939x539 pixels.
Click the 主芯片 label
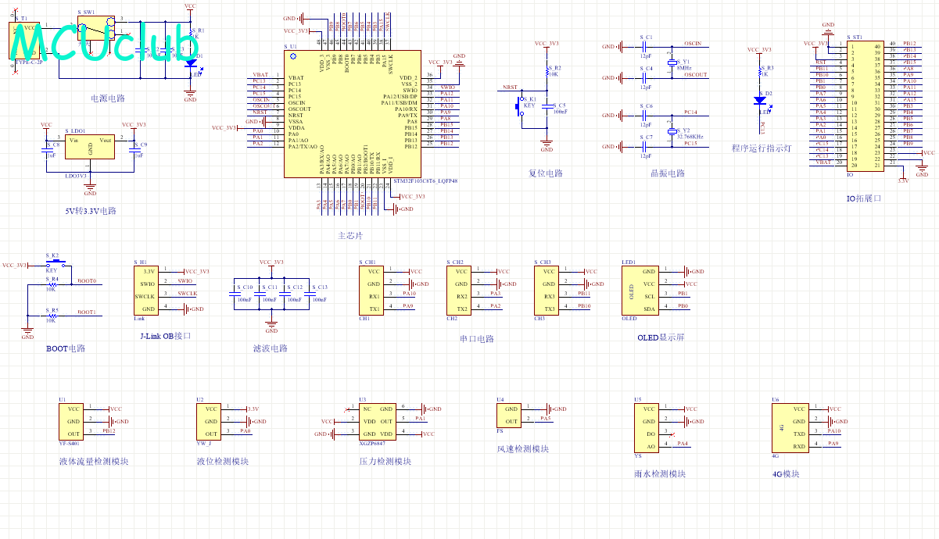pos(349,235)
